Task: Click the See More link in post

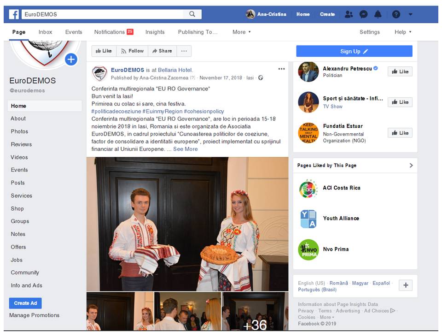Action: click(185, 149)
